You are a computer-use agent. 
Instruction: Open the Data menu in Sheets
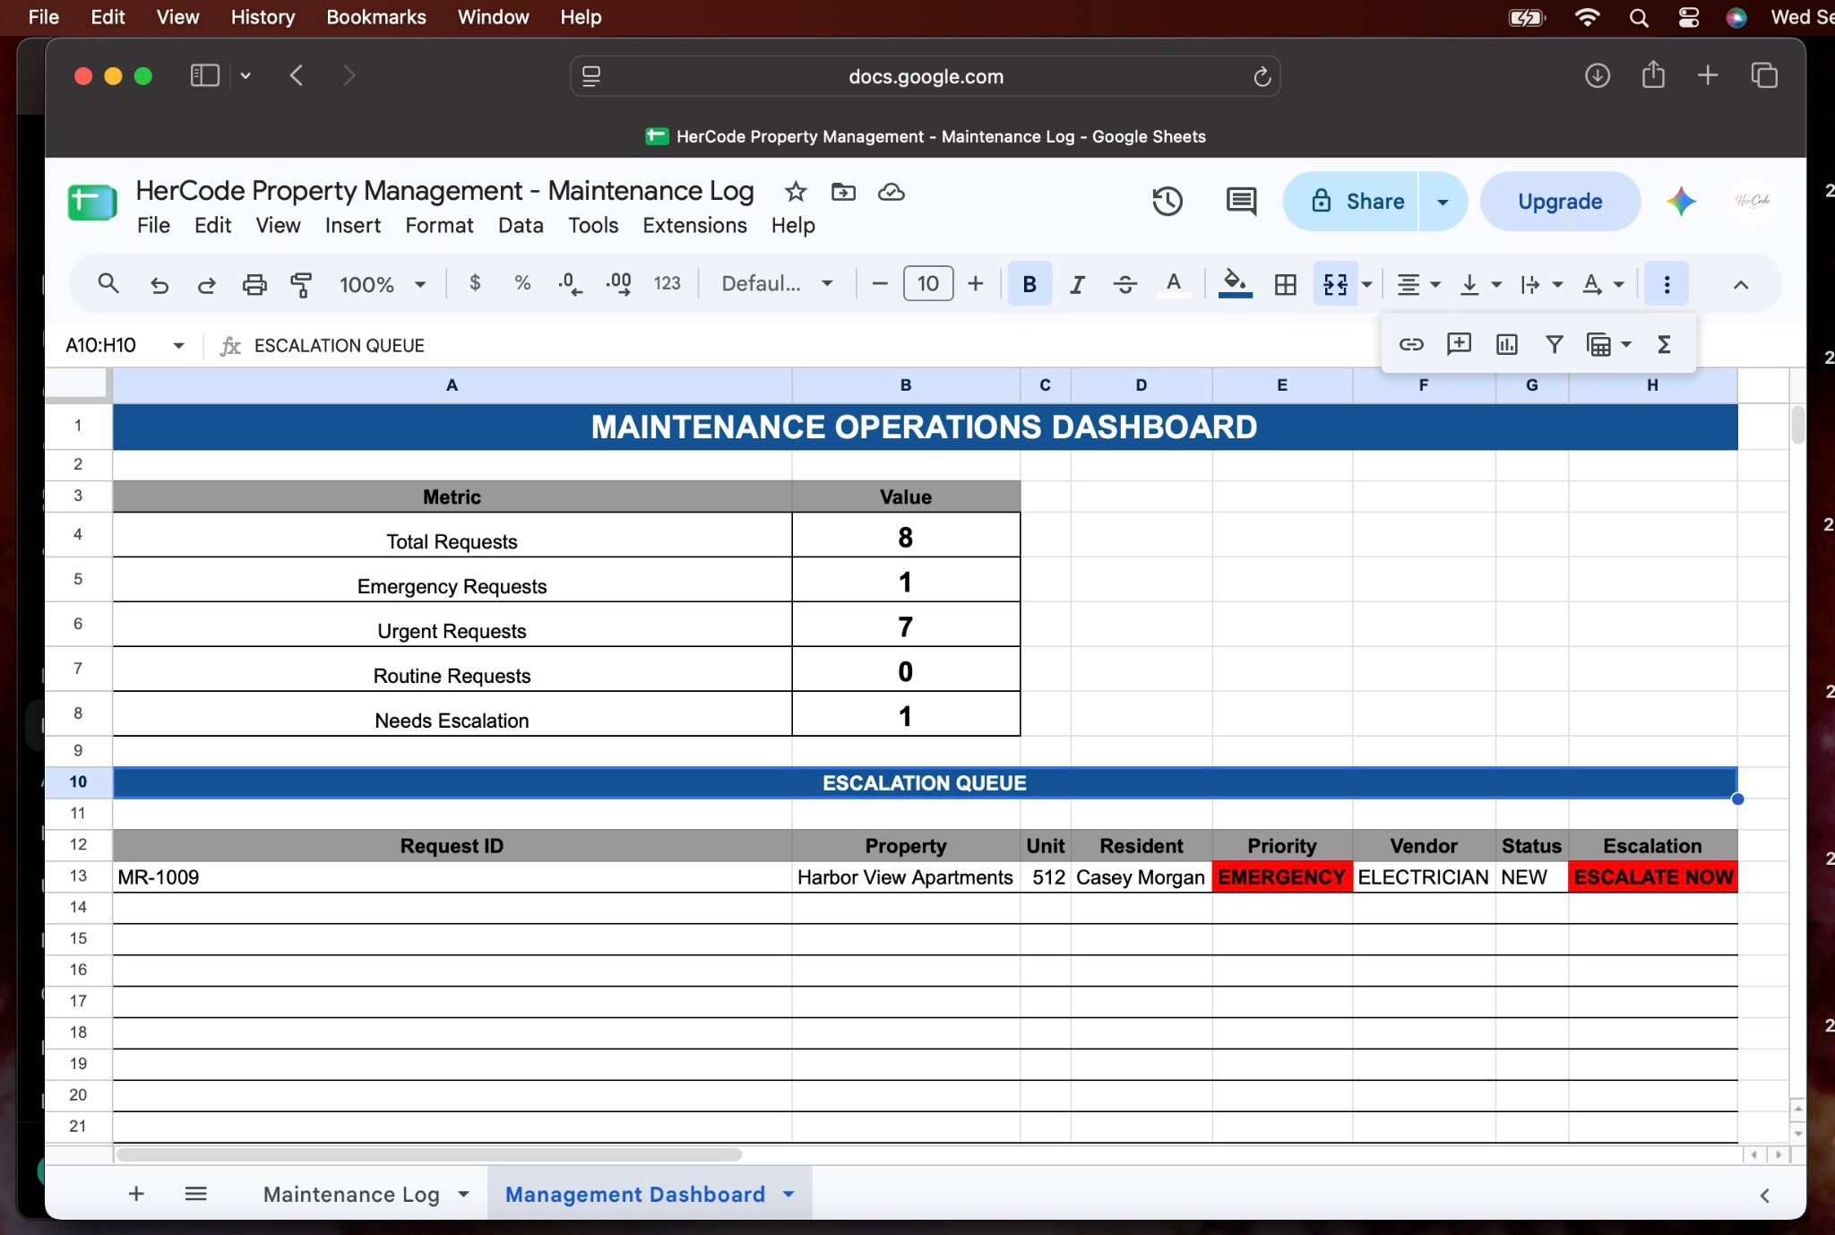tap(521, 225)
